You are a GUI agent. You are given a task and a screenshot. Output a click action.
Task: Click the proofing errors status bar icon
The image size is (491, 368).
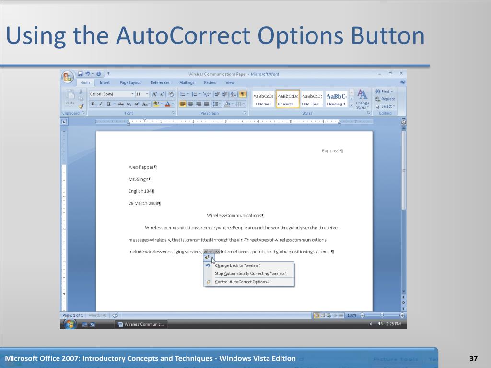(x=115, y=315)
